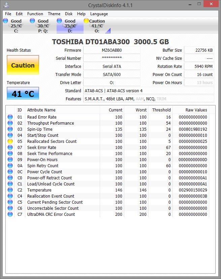Maximize the CrystalDiskInfo window
This screenshot has height=279, width=221.
199,4
